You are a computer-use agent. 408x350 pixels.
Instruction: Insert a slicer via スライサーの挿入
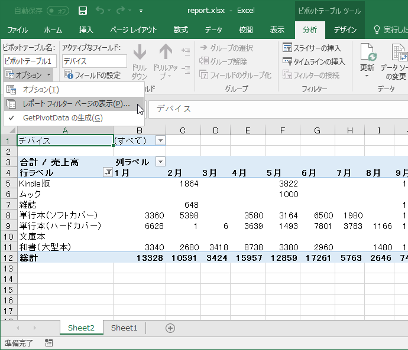[x=312, y=48]
